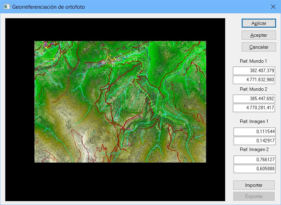Click the Ref. Mundo 1 label
281x205 pixels.
(x=253, y=61)
